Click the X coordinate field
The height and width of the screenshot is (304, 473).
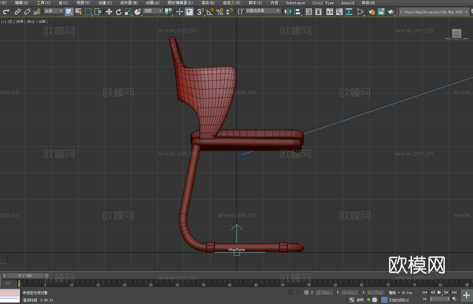click(324, 293)
